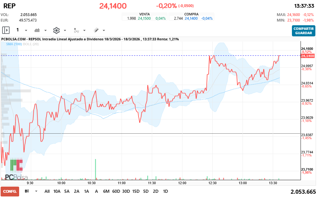Click the COMPARTIR button
Image resolution: width=320 pixels, height=198 pixels.
(x=303, y=28)
